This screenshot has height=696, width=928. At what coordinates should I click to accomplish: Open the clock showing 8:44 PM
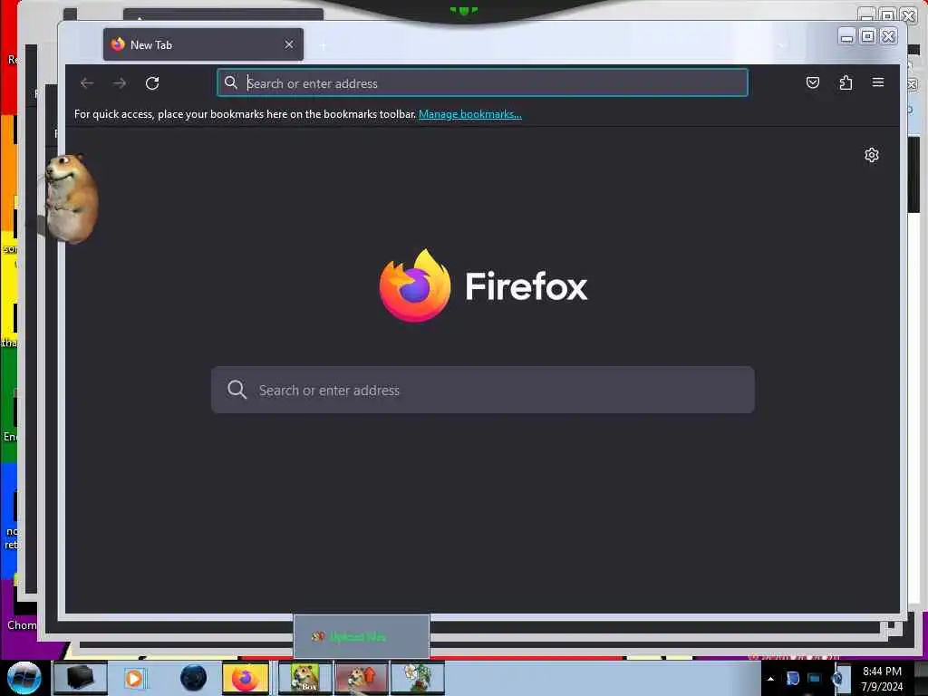click(x=882, y=679)
